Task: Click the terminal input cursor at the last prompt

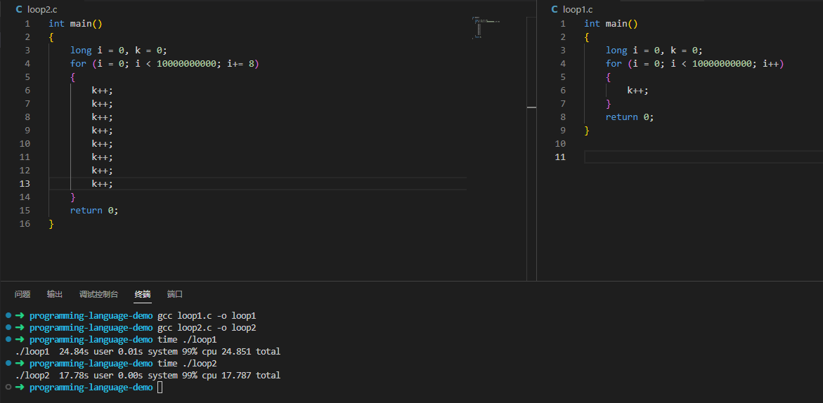Action: click(160, 388)
